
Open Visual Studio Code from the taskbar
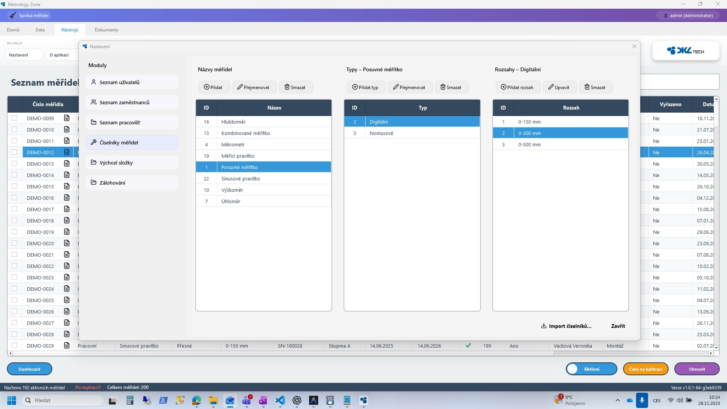coord(280,400)
